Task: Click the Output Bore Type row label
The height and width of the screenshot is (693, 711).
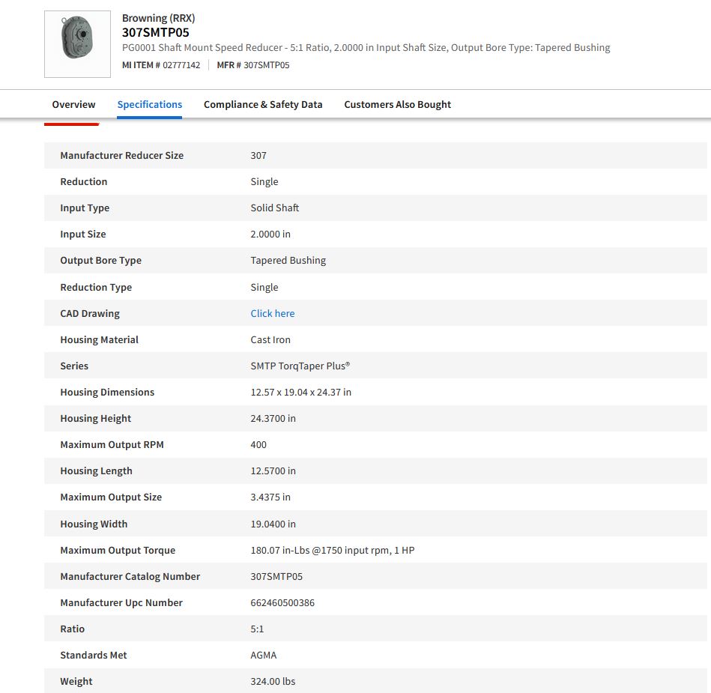Action: click(100, 260)
